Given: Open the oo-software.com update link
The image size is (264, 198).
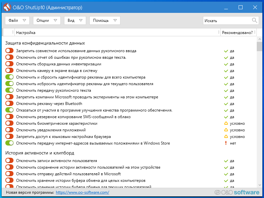Looking at the screenshot, I should [82, 192].
